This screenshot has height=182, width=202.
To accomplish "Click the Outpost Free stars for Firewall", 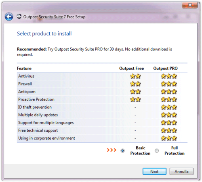I will pyautogui.click(x=135, y=84).
